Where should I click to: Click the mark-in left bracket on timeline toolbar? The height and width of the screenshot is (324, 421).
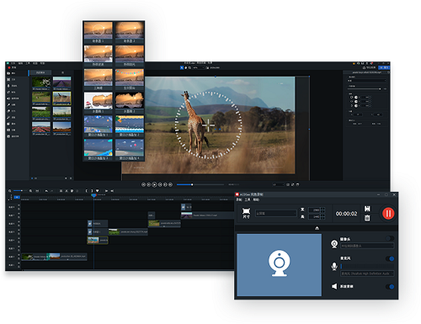coord(87,191)
